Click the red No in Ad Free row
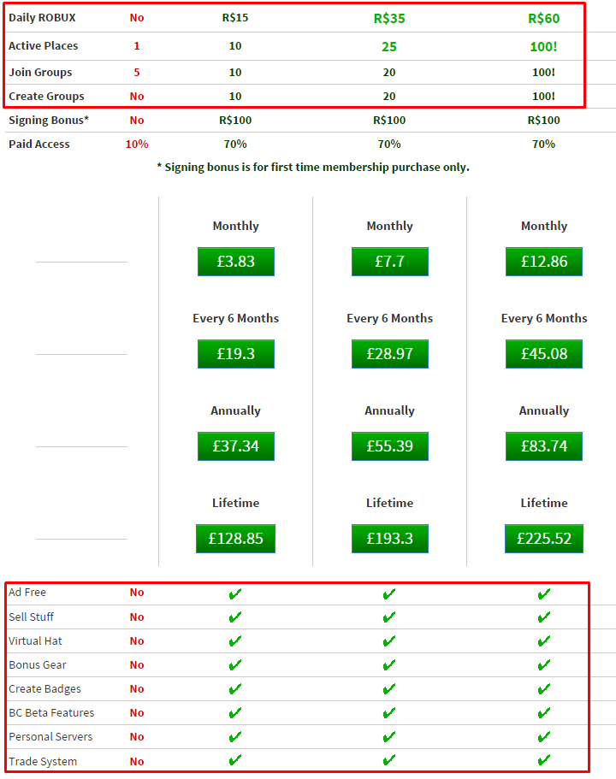The width and height of the screenshot is (616, 779). pos(137,592)
